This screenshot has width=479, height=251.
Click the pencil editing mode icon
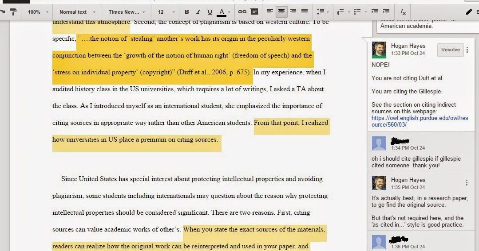point(469,12)
